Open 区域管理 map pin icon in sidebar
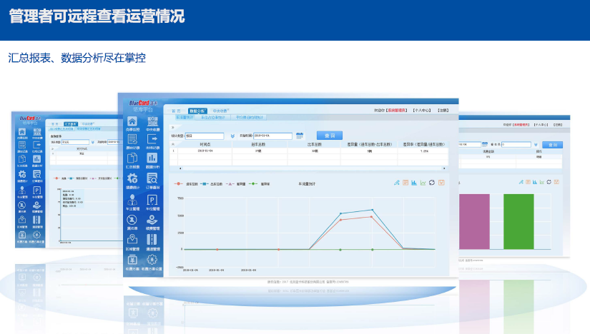590x334 pixels. point(132,241)
